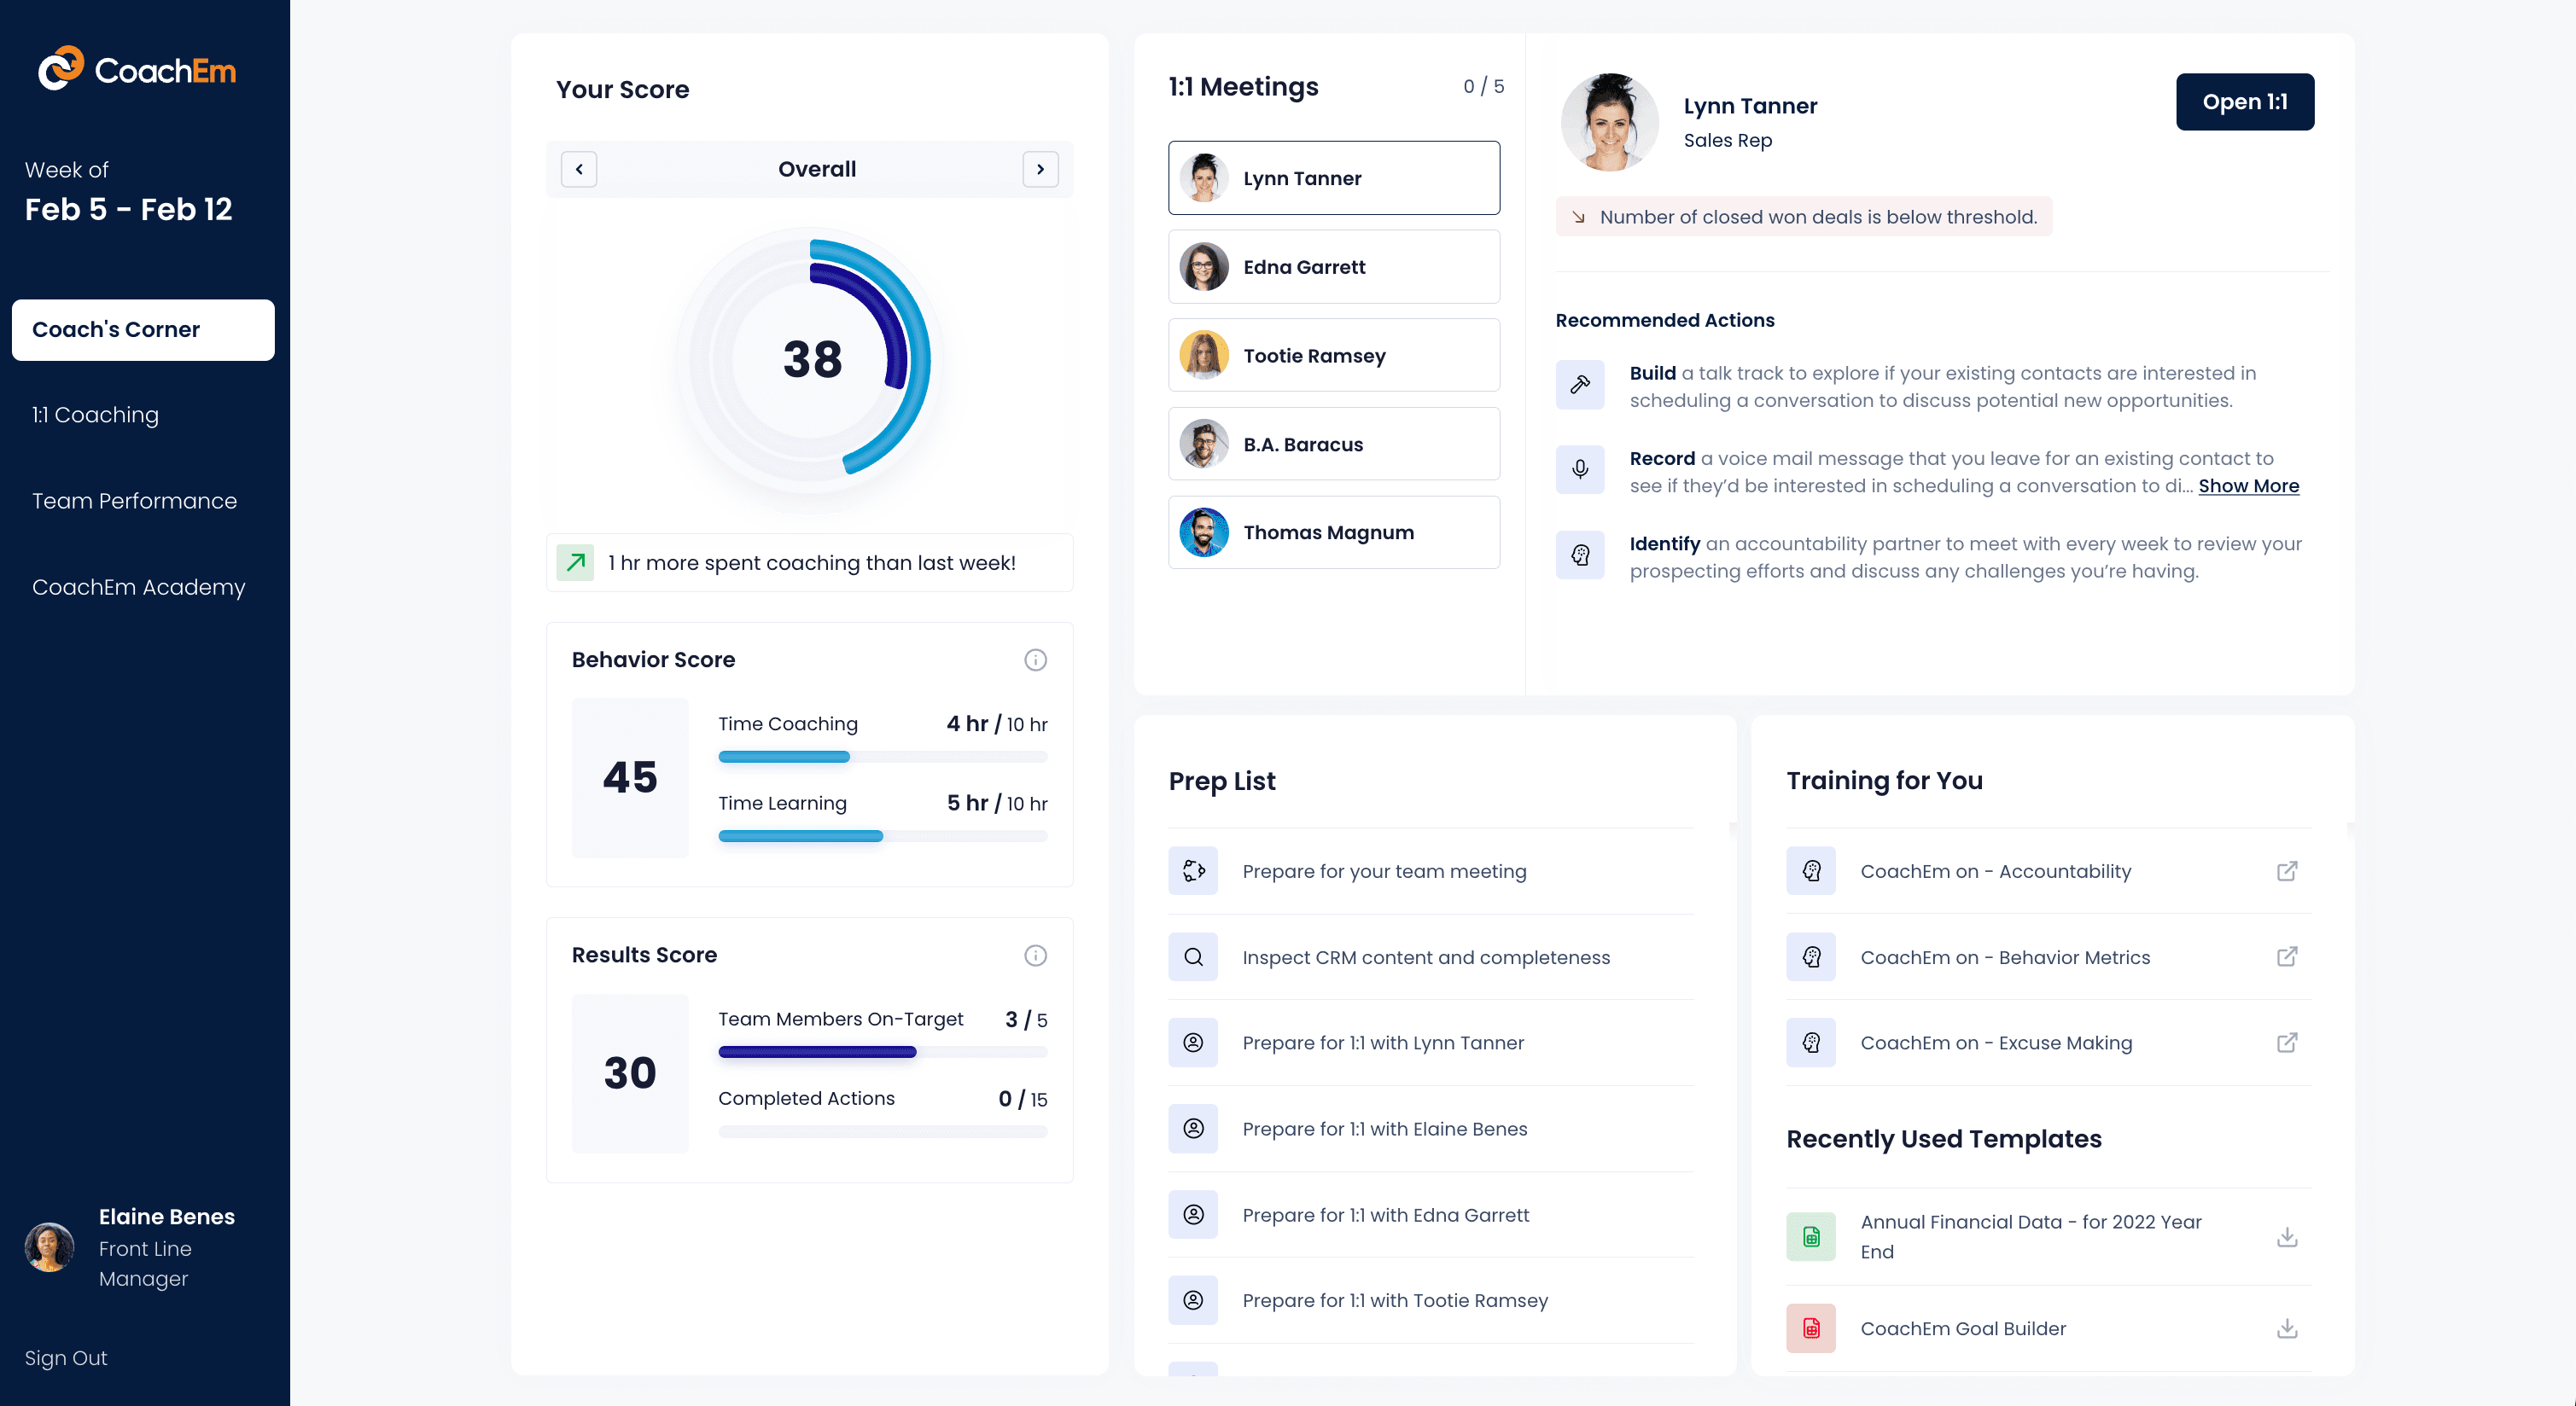Open CoachEm on - Behavior Metrics training

click(2049, 957)
